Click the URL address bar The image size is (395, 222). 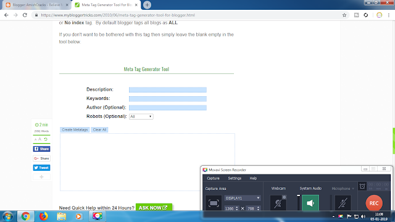click(186, 15)
